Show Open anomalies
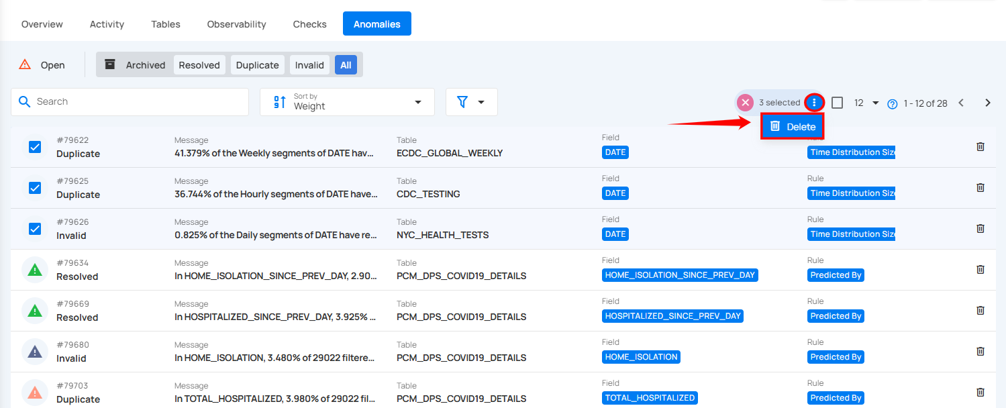Image resolution: width=1006 pixels, height=408 pixels. tap(42, 65)
